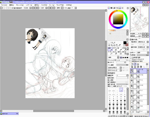
Task: Toggle the show selection checkbox in toolbar
Action: 13,8
